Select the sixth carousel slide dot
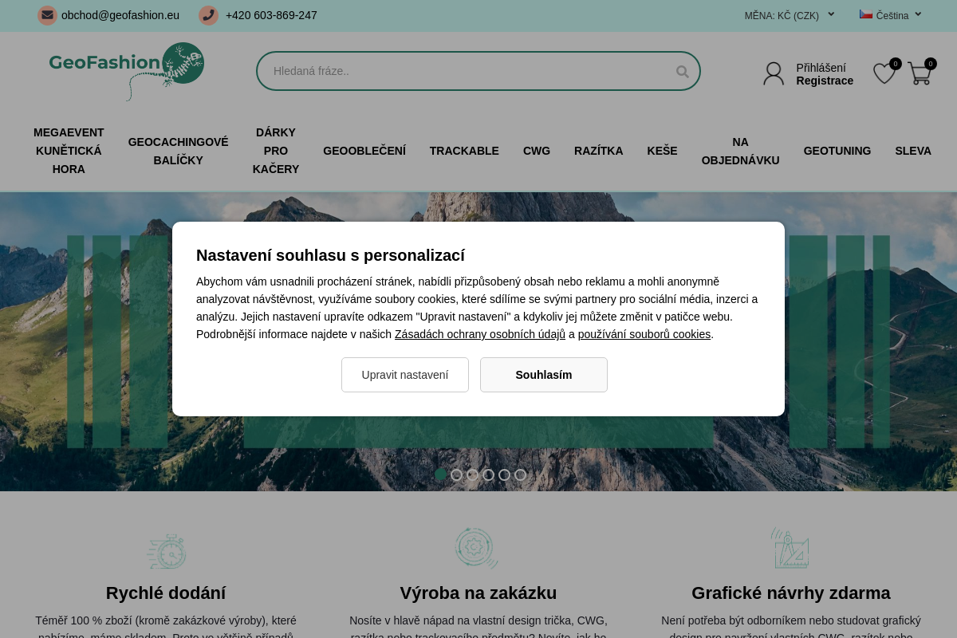This screenshot has height=638, width=957. (520, 475)
